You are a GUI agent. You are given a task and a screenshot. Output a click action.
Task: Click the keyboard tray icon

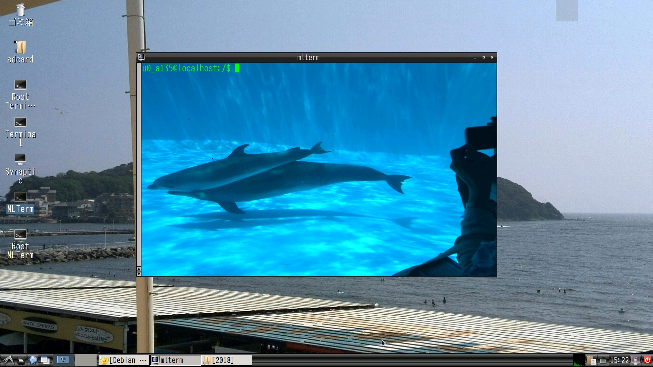[603, 361]
